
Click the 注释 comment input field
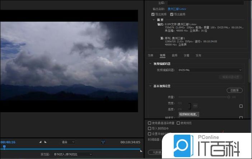click(x=206, y=3)
